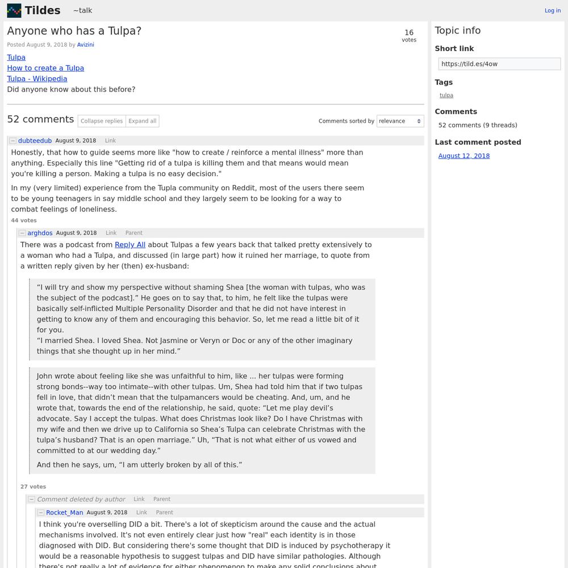Click the 'I am utterly broken by all of this' line
The image size is (568, 568).
pos(139,465)
